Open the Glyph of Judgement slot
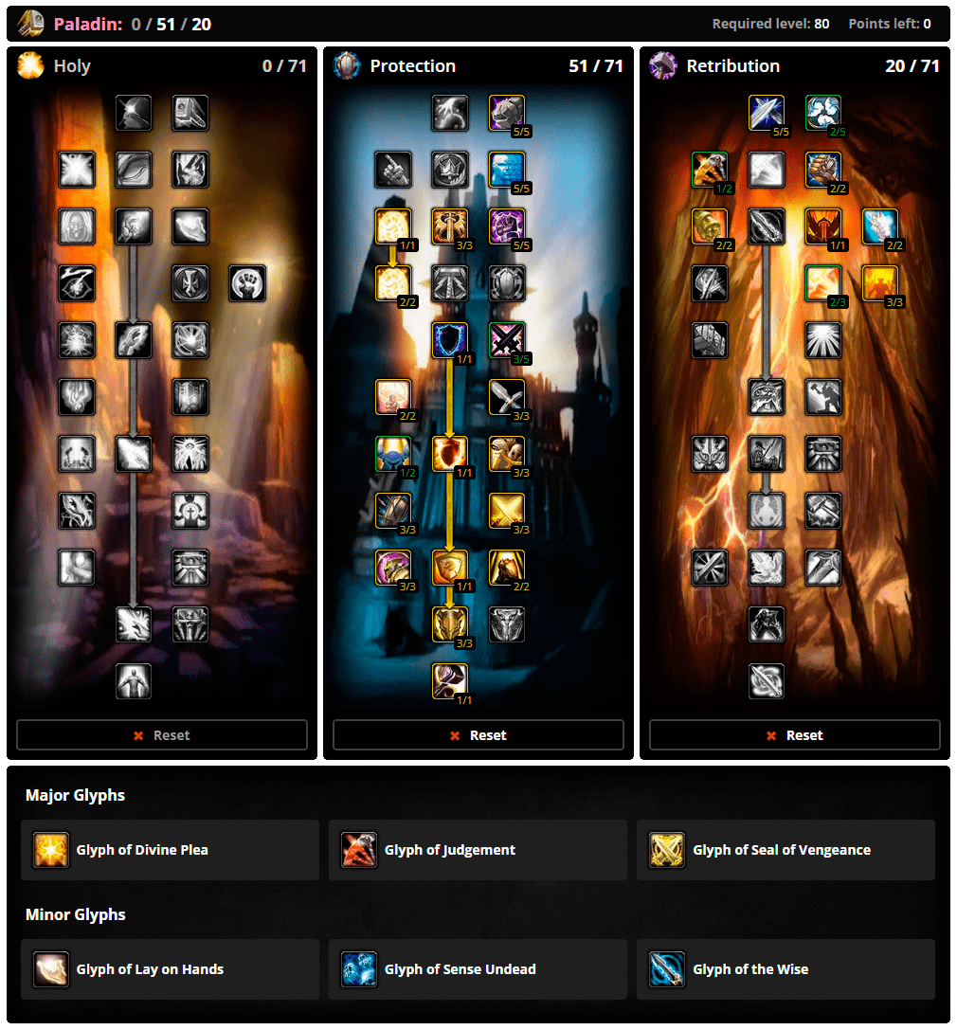Screen dimensions: 957x1030 [x=478, y=850]
